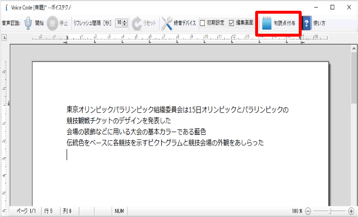
Task: Start voice recognition with the microphone icon
Action: 28,23
